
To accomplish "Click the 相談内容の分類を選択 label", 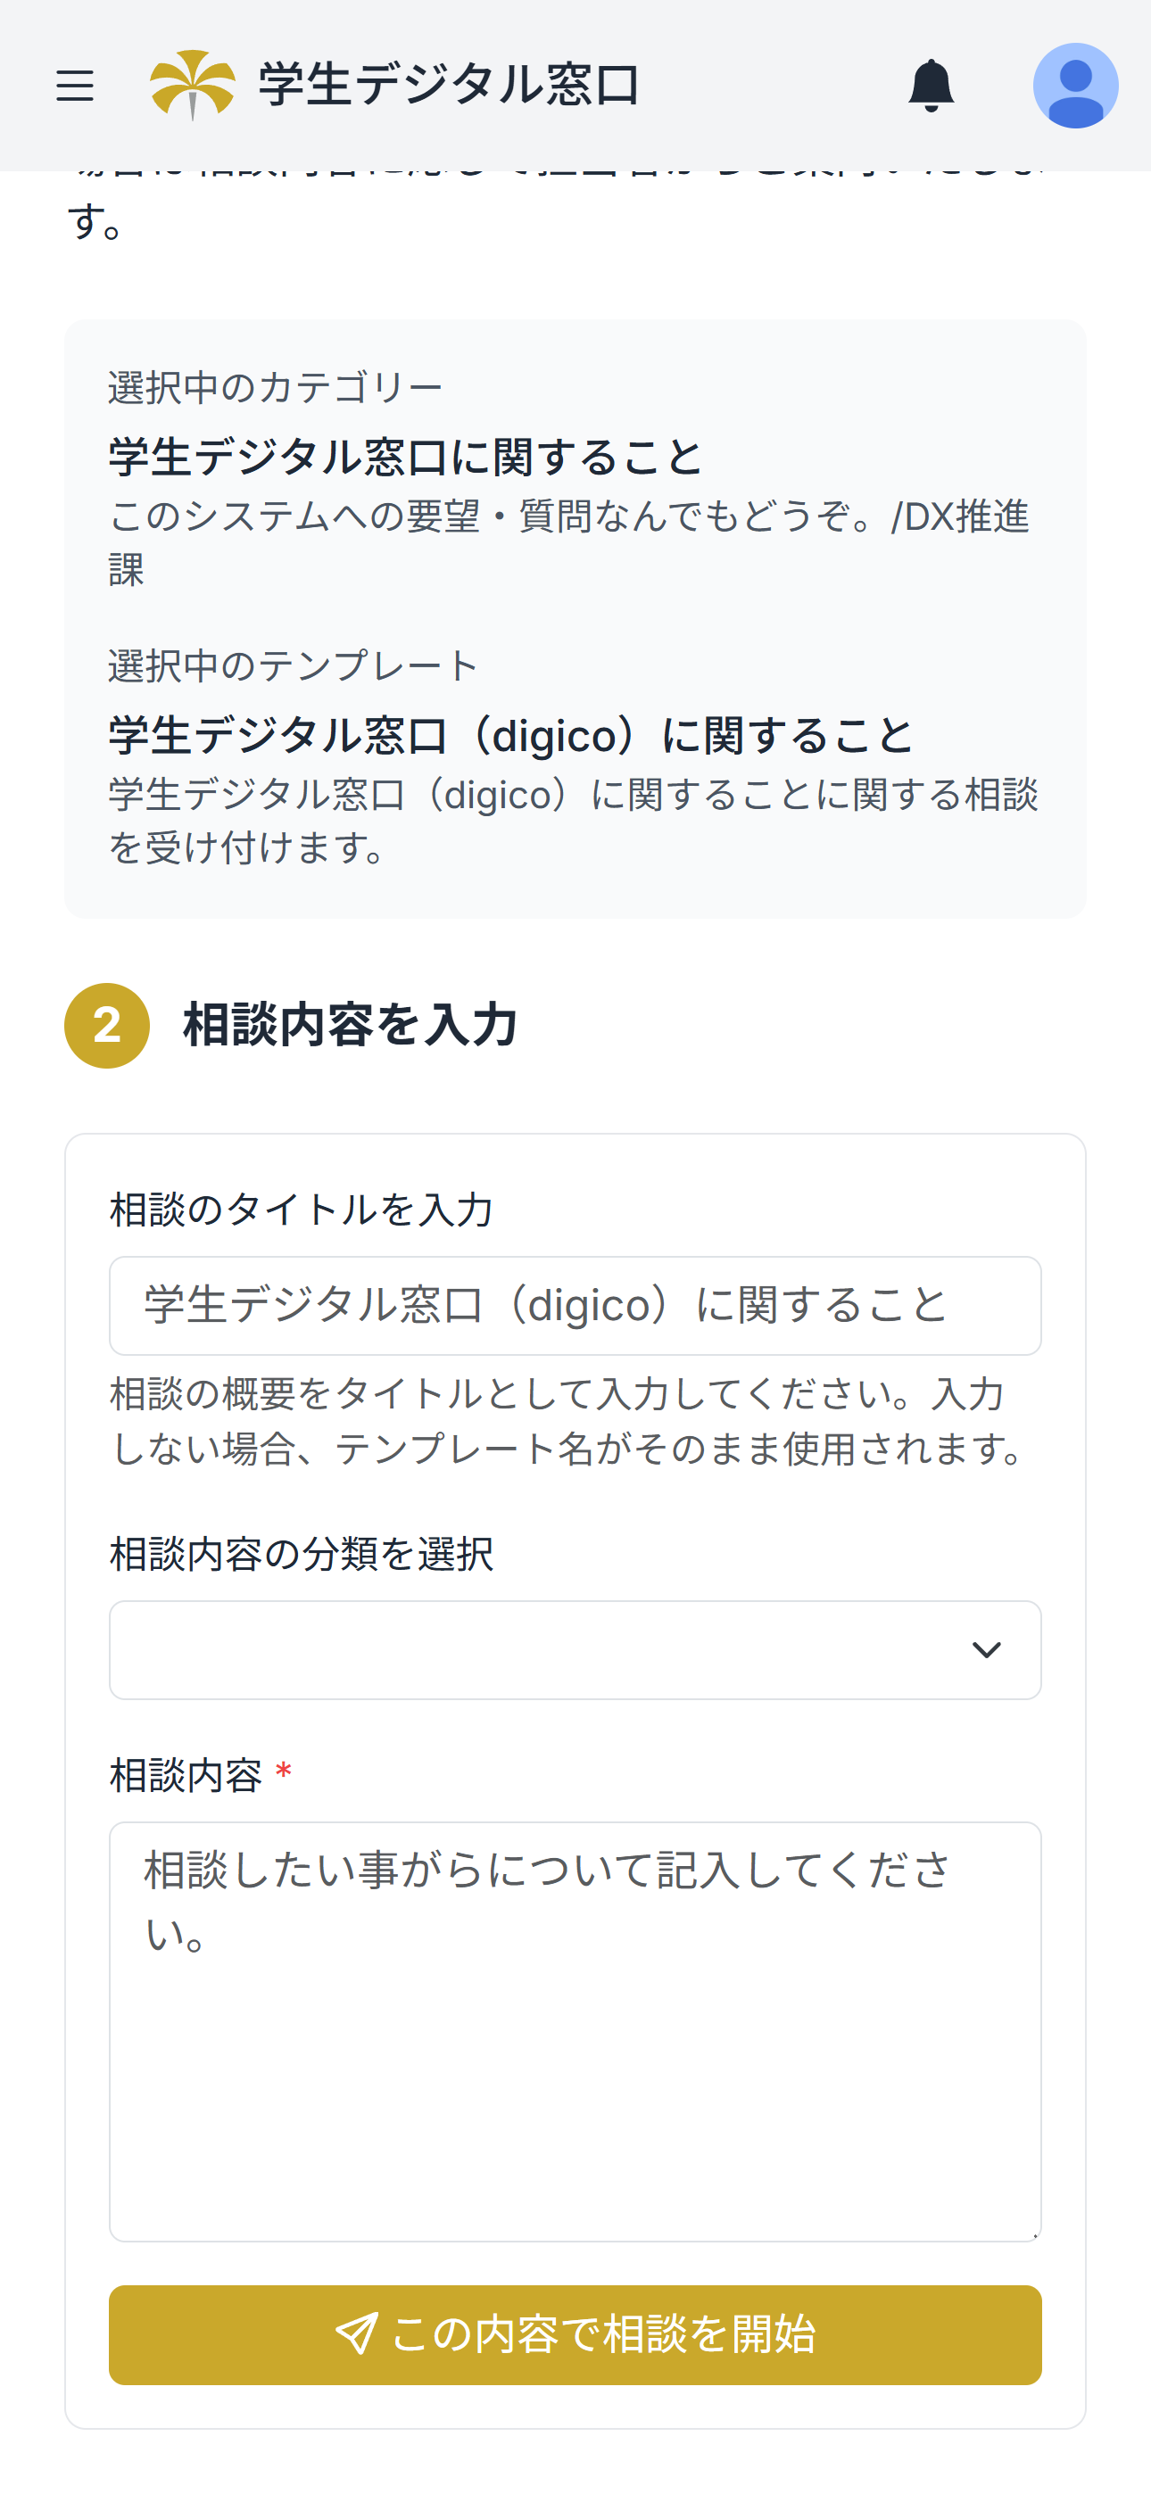I will (x=302, y=1554).
